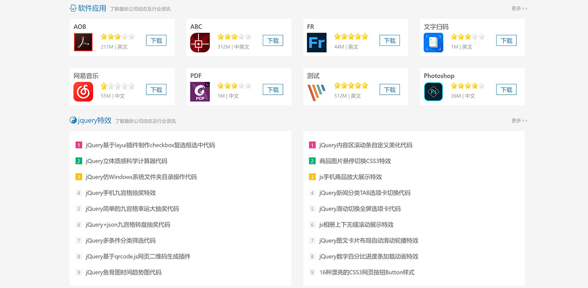The height and width of the screenshot is (288, 588).
Task: Open the 网易音乐 red music icon
Action: 83,92
